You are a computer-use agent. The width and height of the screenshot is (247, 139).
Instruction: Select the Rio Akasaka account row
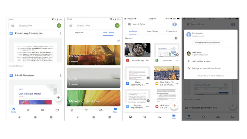click(x=211, y=34)
